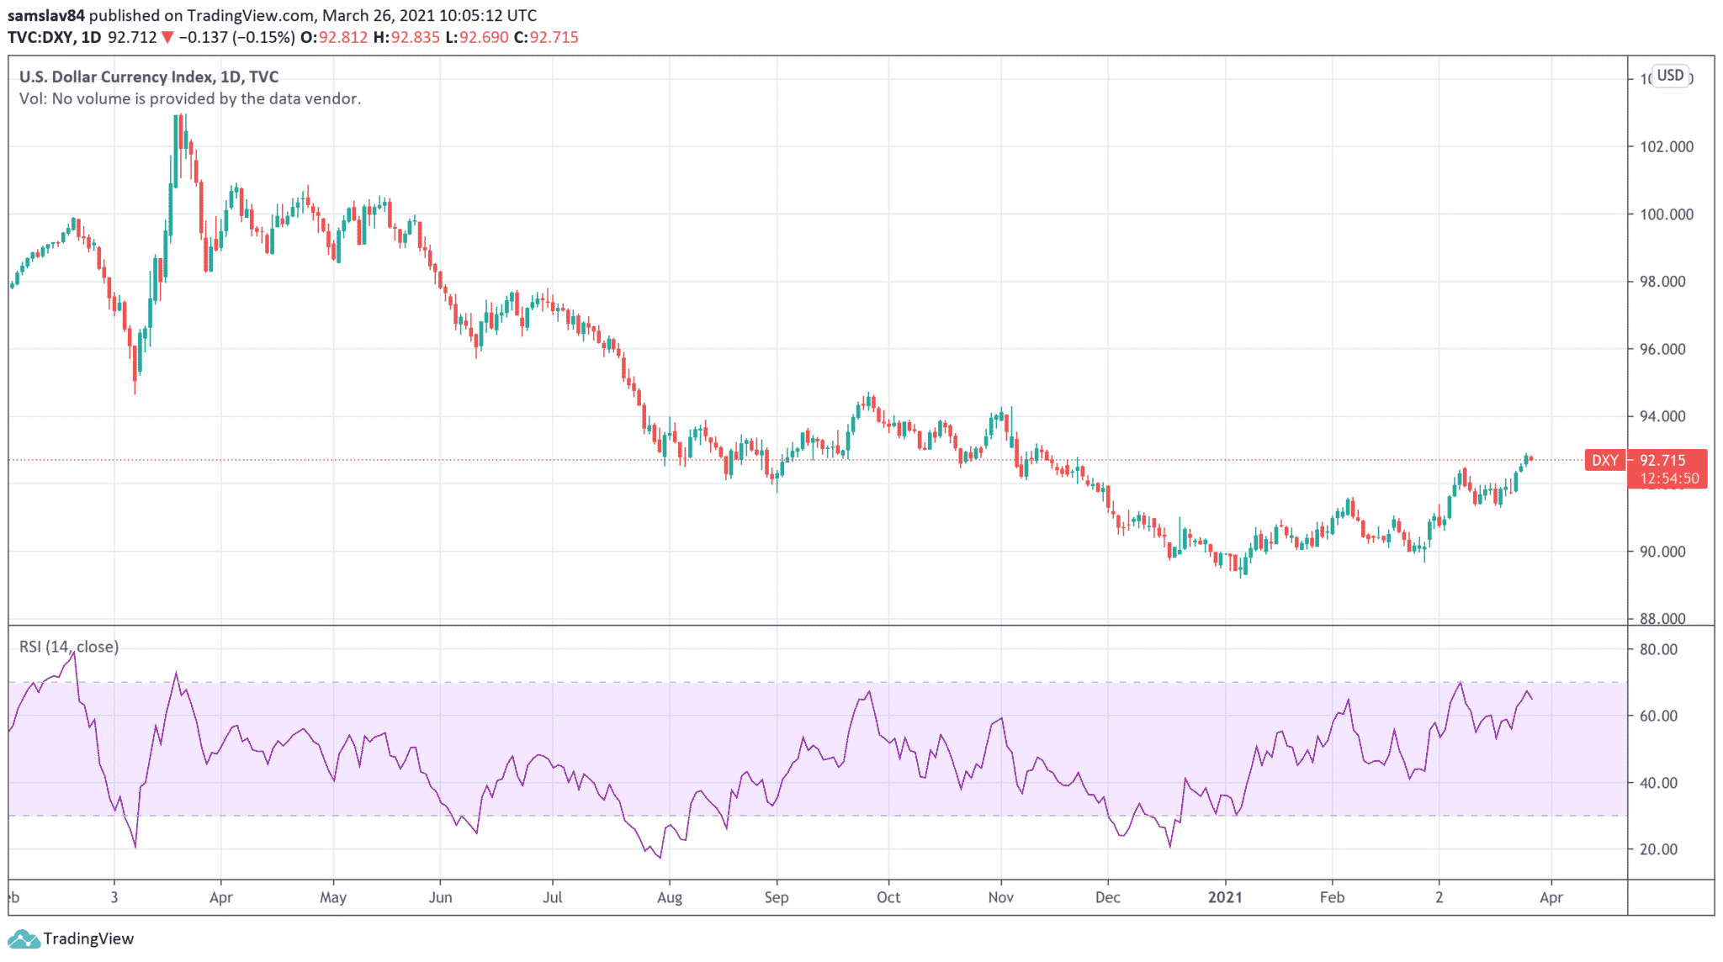The height and width of the screenshot is (962, 1723).
Task: Click the 80.00 RSI scale label
Action: 1658,649
